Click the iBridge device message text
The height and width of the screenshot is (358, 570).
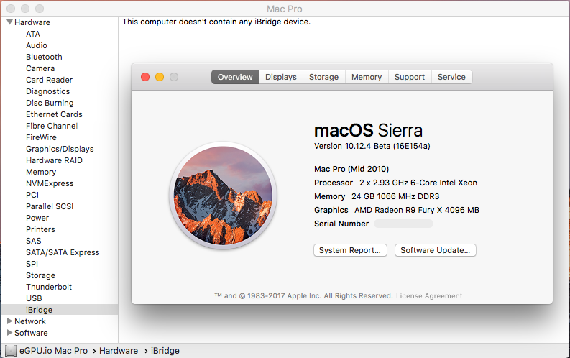point(216,22)
